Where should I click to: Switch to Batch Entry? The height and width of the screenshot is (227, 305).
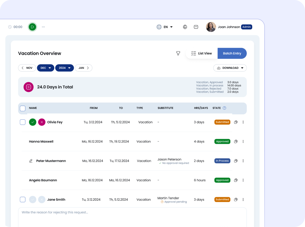pos(232,53)
